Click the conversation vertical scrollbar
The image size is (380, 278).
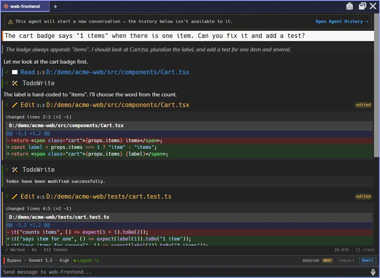coord(376,85)
